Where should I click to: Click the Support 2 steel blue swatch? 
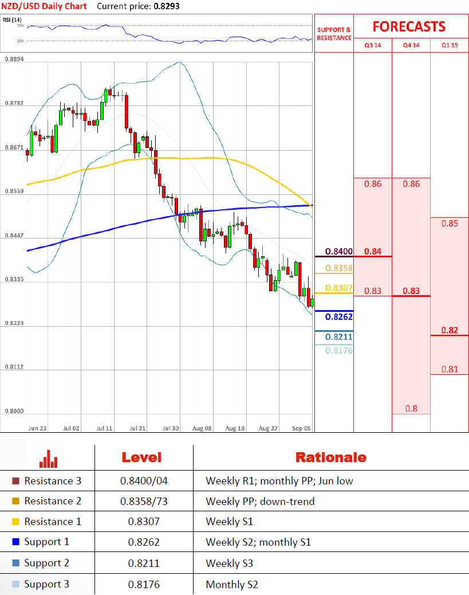tap(15, 563)
